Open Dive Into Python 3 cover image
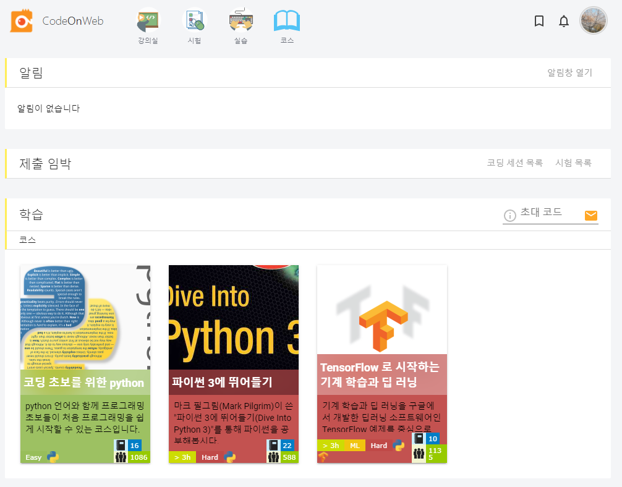This screenshot has width=622, height=487. 234,318
